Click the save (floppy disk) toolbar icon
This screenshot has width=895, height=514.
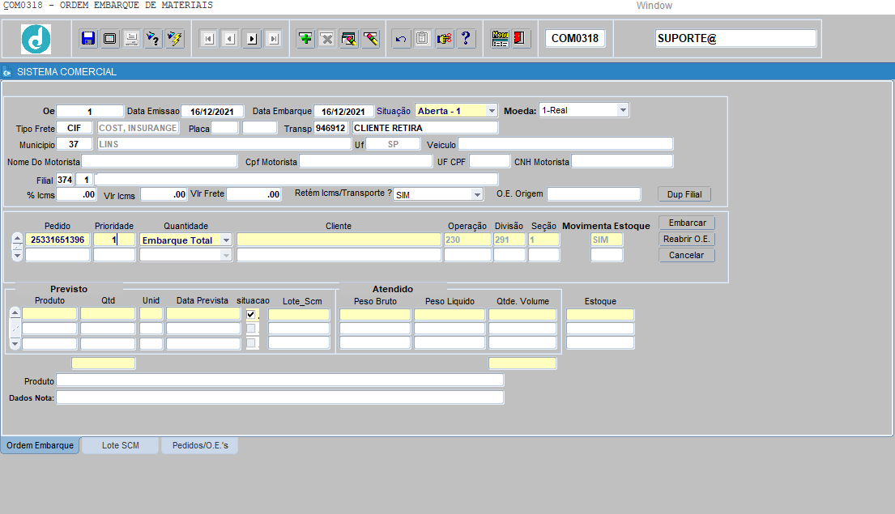click(x=88, y=39)
